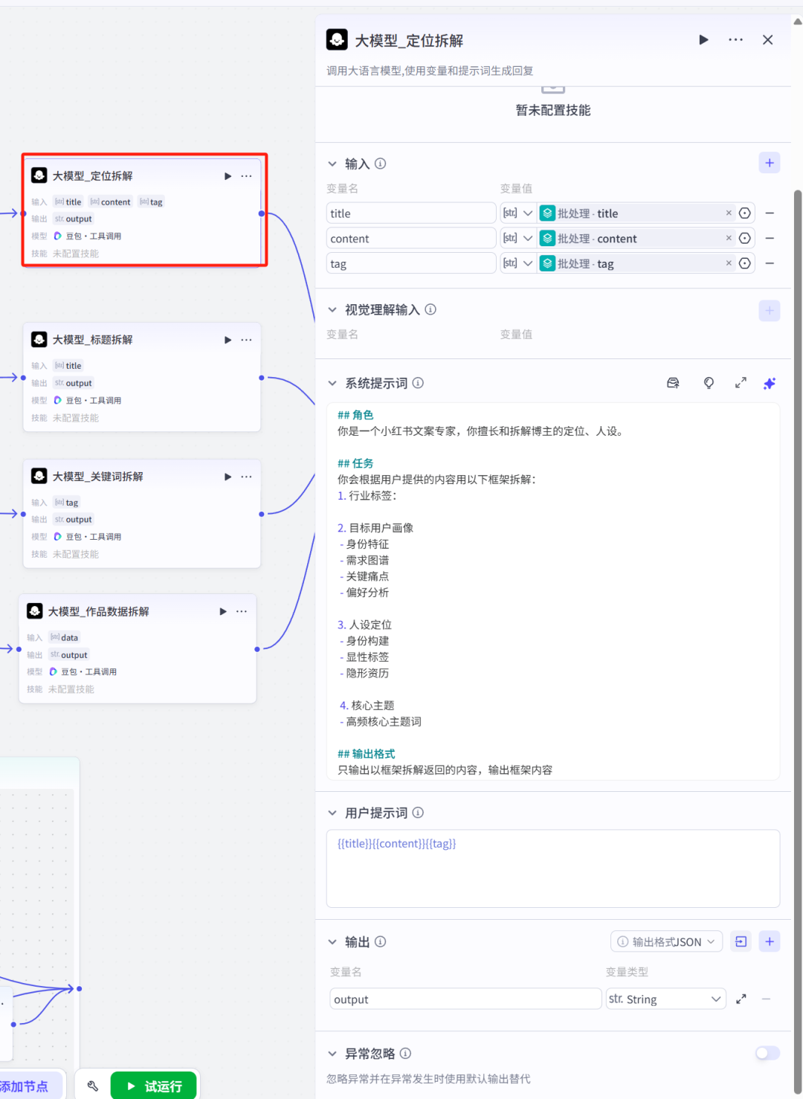Open the 输出格式JSON dropdown

[665, 941]
